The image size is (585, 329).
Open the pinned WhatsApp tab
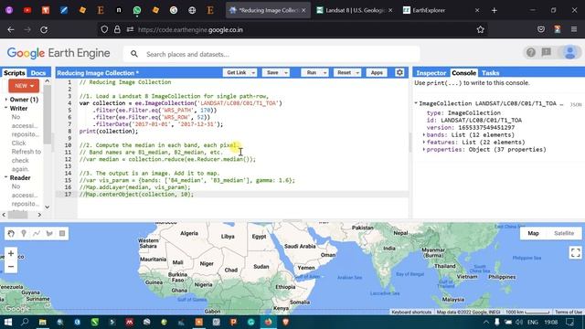point(137,10)
